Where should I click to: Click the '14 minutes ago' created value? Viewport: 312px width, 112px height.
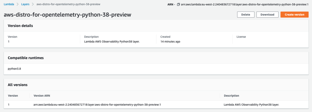[x=170, y=42]
